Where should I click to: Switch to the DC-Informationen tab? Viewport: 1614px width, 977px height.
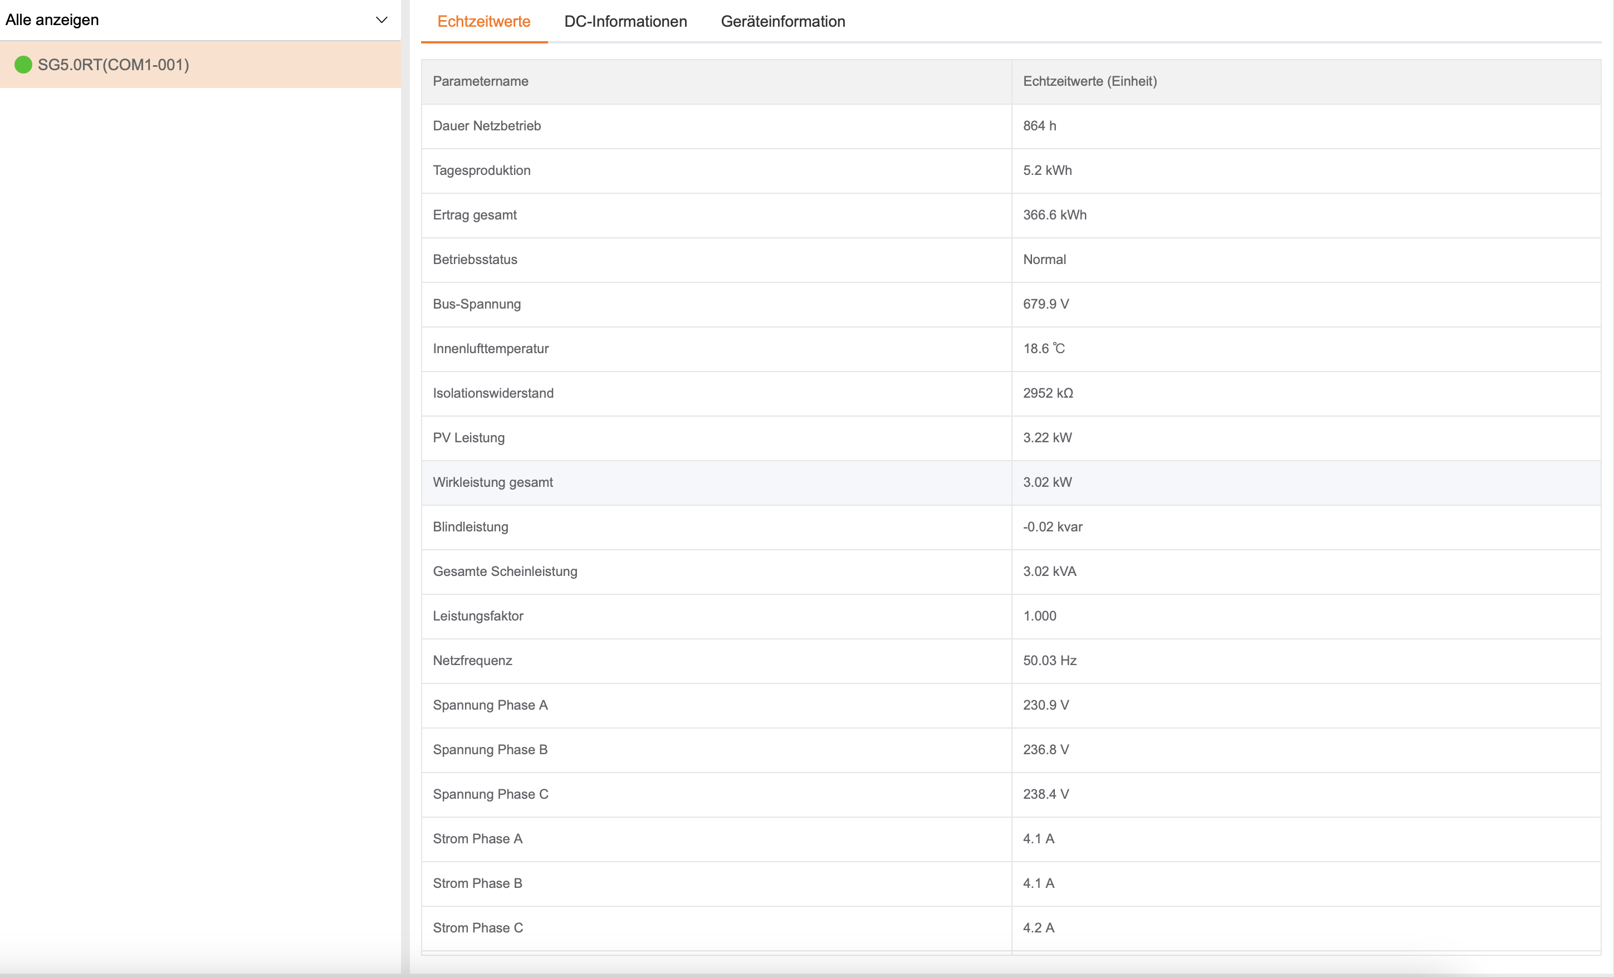pyautogui.click(x=625, y=22)
